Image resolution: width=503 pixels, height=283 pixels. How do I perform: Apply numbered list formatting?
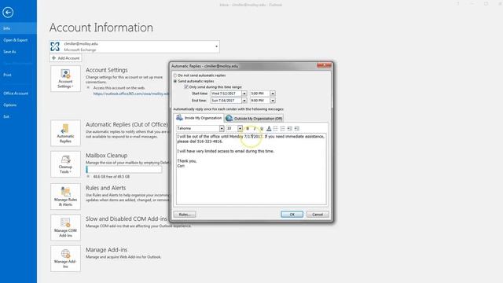tap(283, 128)
